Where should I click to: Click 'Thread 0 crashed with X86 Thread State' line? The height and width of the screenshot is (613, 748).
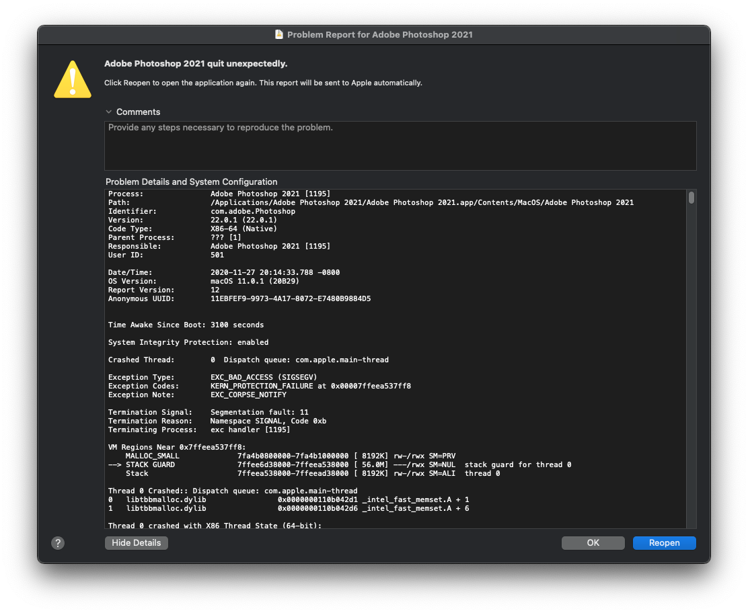tap(215, 526)
